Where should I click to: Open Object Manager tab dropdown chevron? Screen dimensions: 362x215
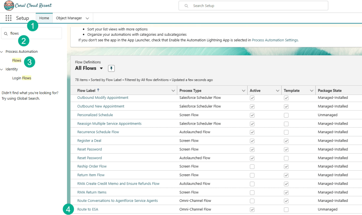point(87,18)
